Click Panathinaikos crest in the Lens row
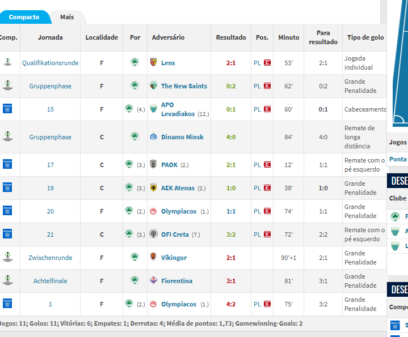 click(x=134, y=63)
